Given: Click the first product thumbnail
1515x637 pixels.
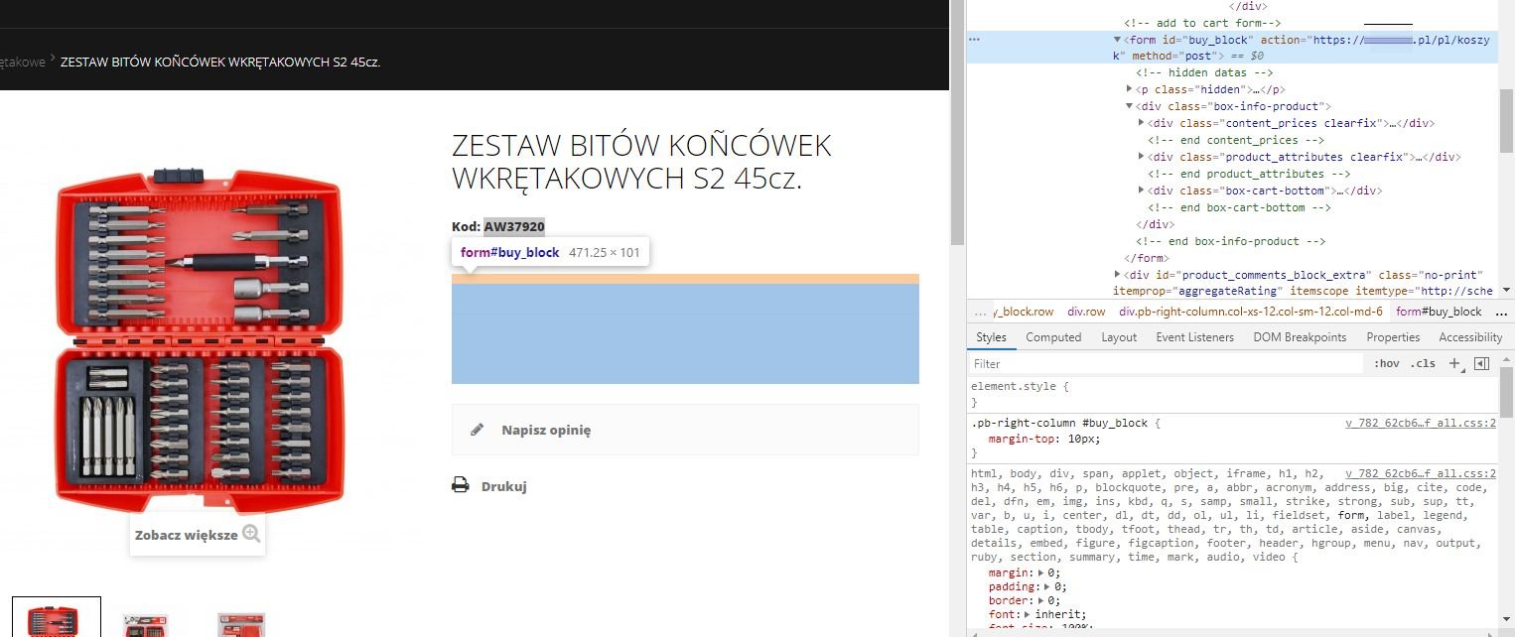Looking at the screenshot, I should 57,617.
